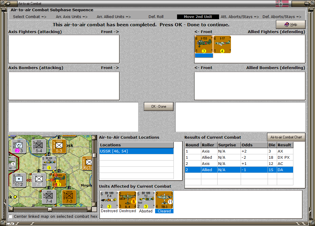Viewport: 315px width, 226px height.
Task: Click the destroyed DB-3F IL-4 bomber
Action: click(127, 200)
